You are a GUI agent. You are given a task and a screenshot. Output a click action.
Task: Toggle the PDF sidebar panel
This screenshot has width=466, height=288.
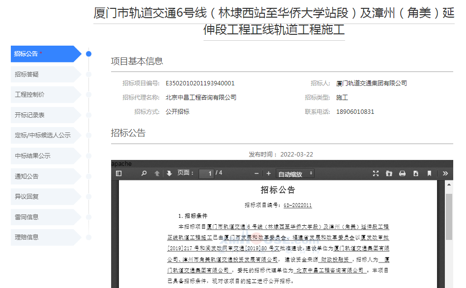(118, 173)
